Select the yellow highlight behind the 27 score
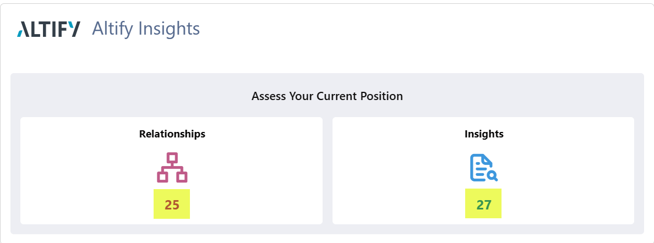This screenshot has height=243, width=654. (x=483, y=203)
